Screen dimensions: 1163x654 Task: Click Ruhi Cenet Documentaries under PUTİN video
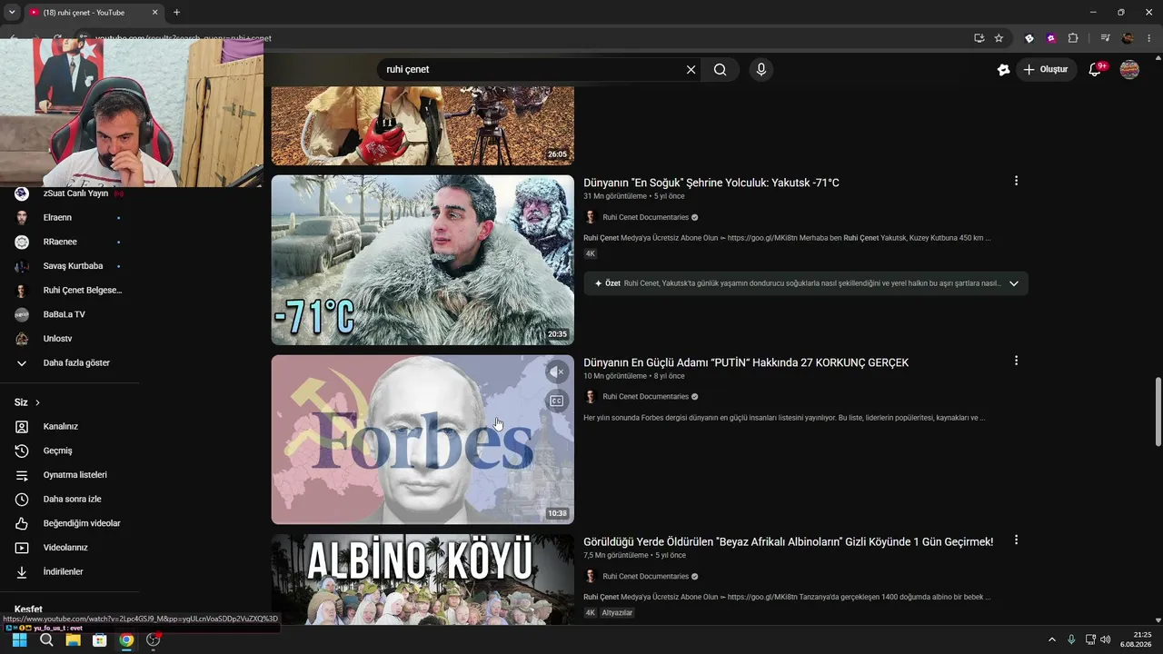645,397
